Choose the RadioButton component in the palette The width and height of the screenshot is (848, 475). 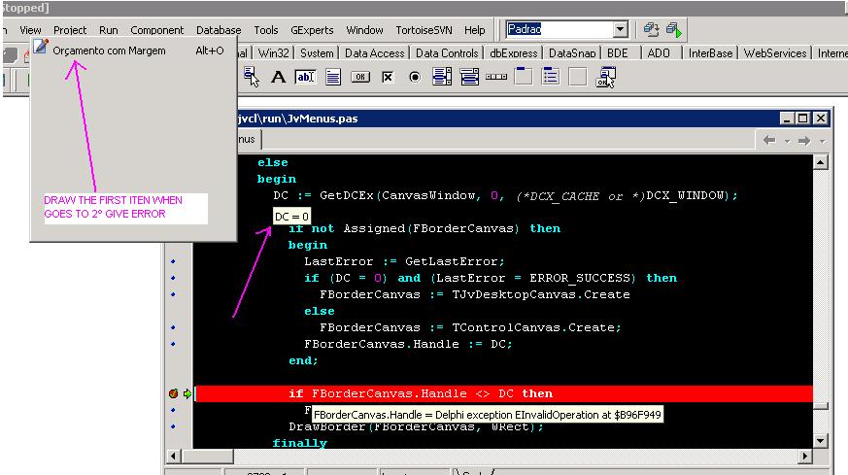(415, 78)
